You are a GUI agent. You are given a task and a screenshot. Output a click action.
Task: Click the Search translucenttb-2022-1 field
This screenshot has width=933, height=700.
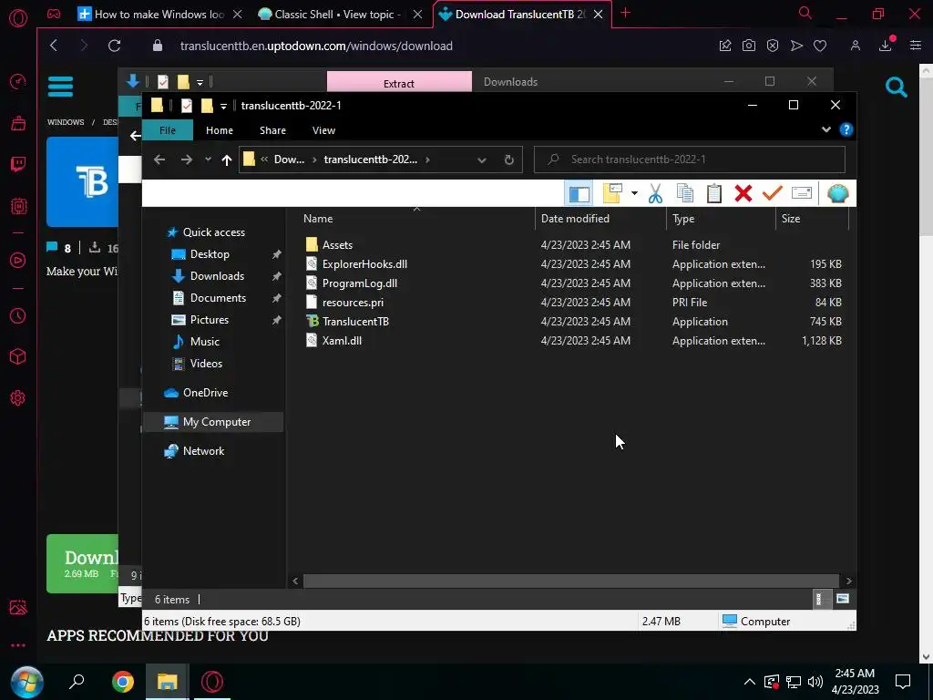click(689, 160)
